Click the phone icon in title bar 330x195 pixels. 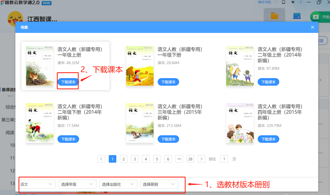tap(283, 2)
